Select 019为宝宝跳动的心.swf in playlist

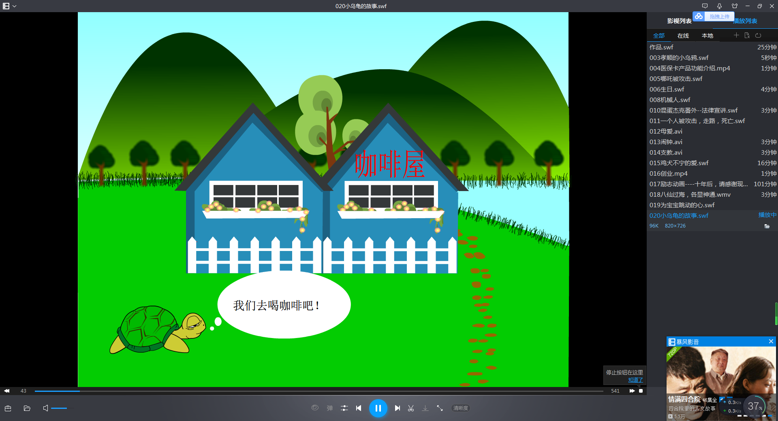[712, 205]
